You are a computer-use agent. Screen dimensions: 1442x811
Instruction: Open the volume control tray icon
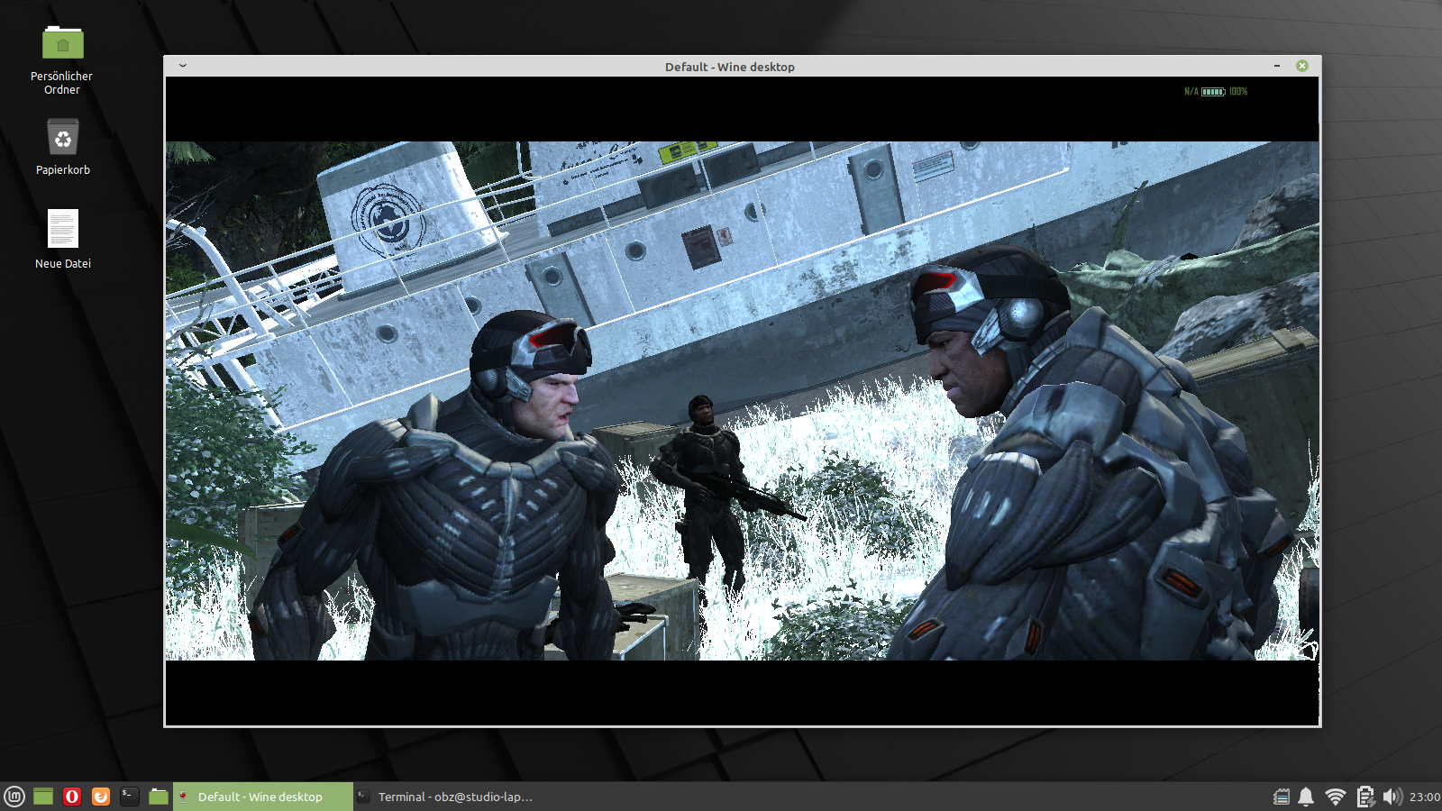coord(1392,797)
